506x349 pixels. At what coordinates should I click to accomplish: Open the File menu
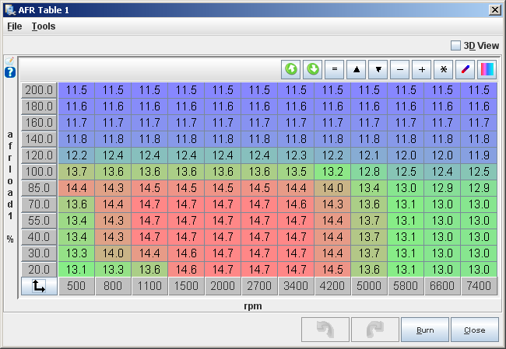click(x=14, y=26)
